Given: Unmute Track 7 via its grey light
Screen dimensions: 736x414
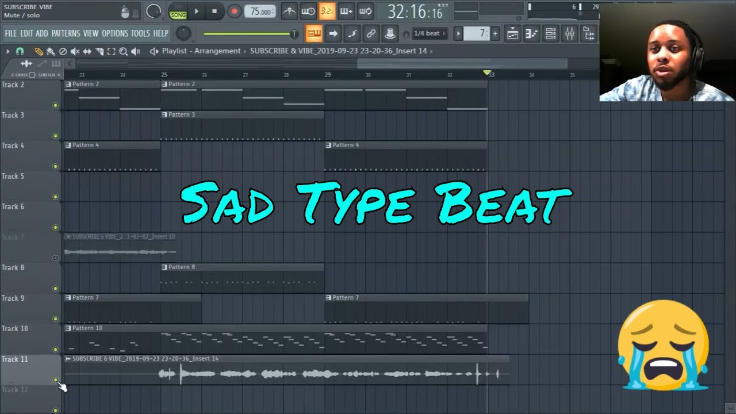Looking at the screenshot, I should click(55, 258).
